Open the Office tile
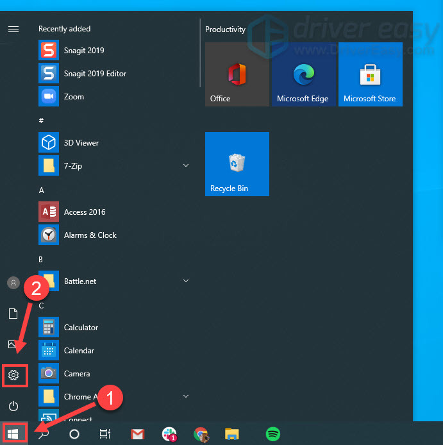443x445 pixels. [x=237, y=74]
